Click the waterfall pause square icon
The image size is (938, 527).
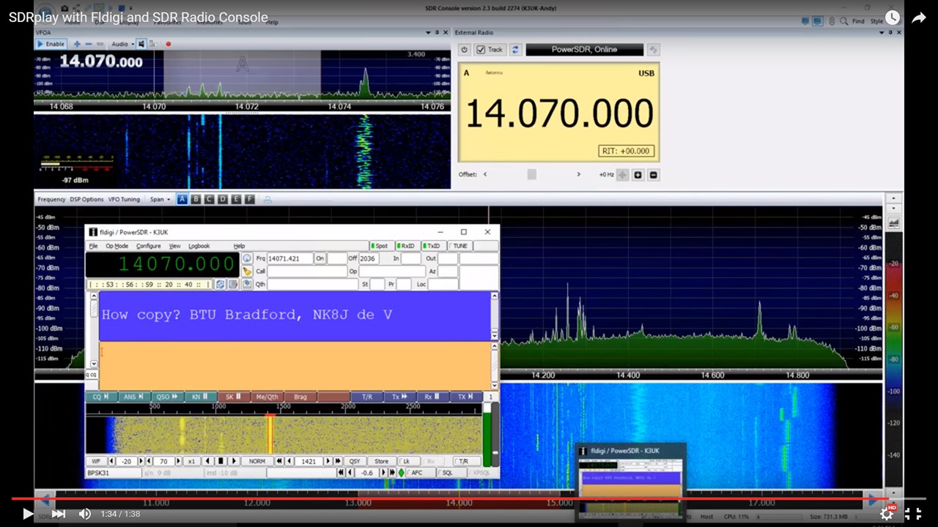221,461
